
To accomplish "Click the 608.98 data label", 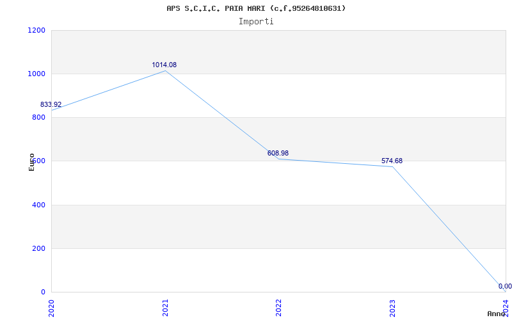I will (x=278, y=153).
